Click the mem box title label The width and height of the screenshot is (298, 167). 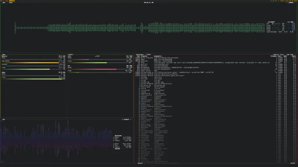pos(3,55)
